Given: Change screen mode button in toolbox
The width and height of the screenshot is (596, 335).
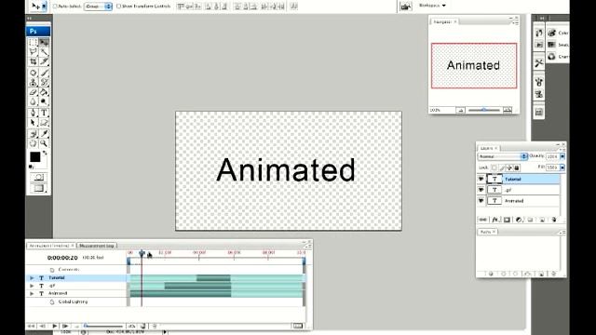Looking at the screenshot, I should (39, 188).
